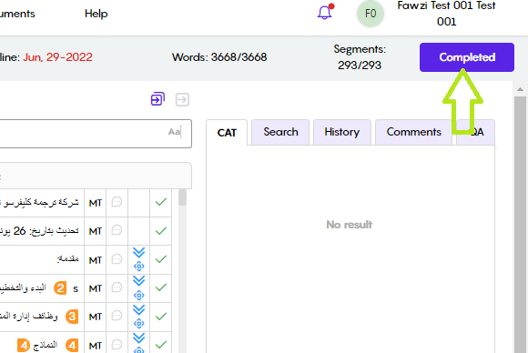The image size is (528, 353).
Task: Switch to the CAT tab
Action: point(227,133)
